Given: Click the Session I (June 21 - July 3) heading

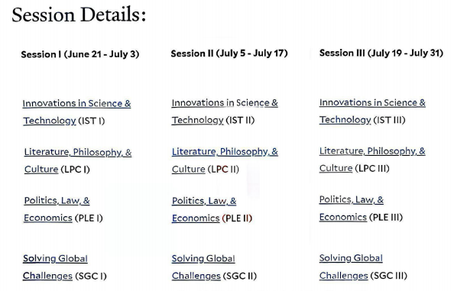Looking at the screenshot, I should point(80,54).
